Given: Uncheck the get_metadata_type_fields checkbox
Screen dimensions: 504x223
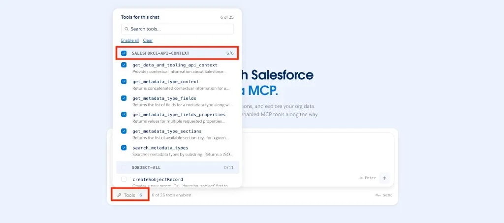Looking at the screenshot, I should pyautogui.click(x=124, y=98).
